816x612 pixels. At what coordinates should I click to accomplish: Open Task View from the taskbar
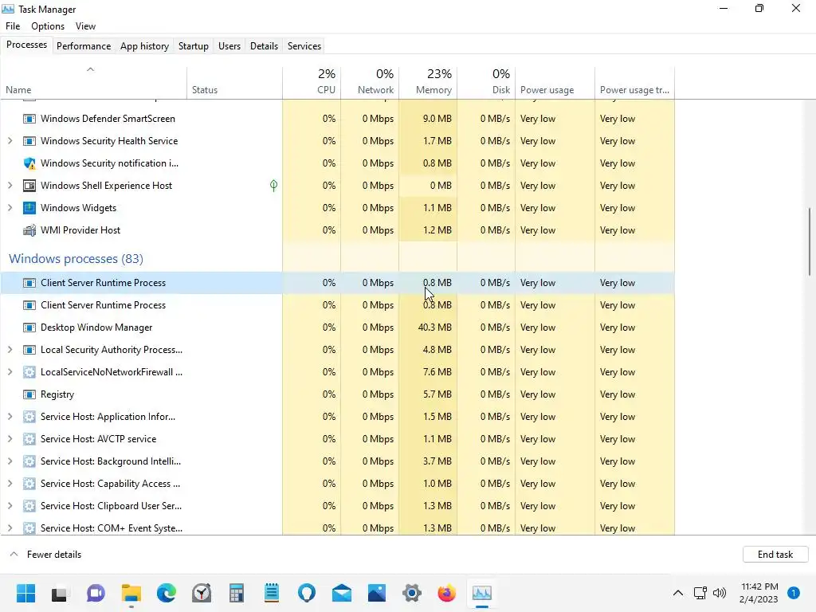[59, 593]
